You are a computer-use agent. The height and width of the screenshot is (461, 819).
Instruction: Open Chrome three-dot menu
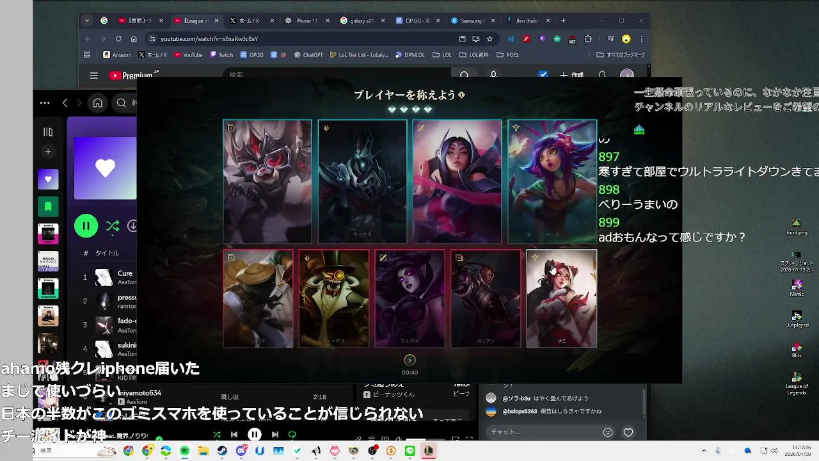tap(641, 38)
